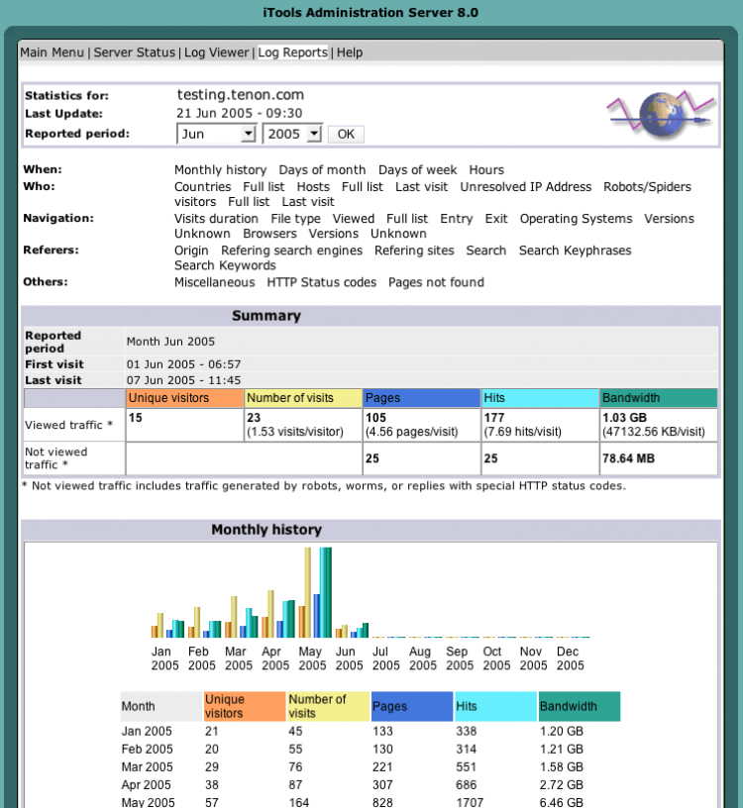Open the HTTP Status codes link

(322, 282)
